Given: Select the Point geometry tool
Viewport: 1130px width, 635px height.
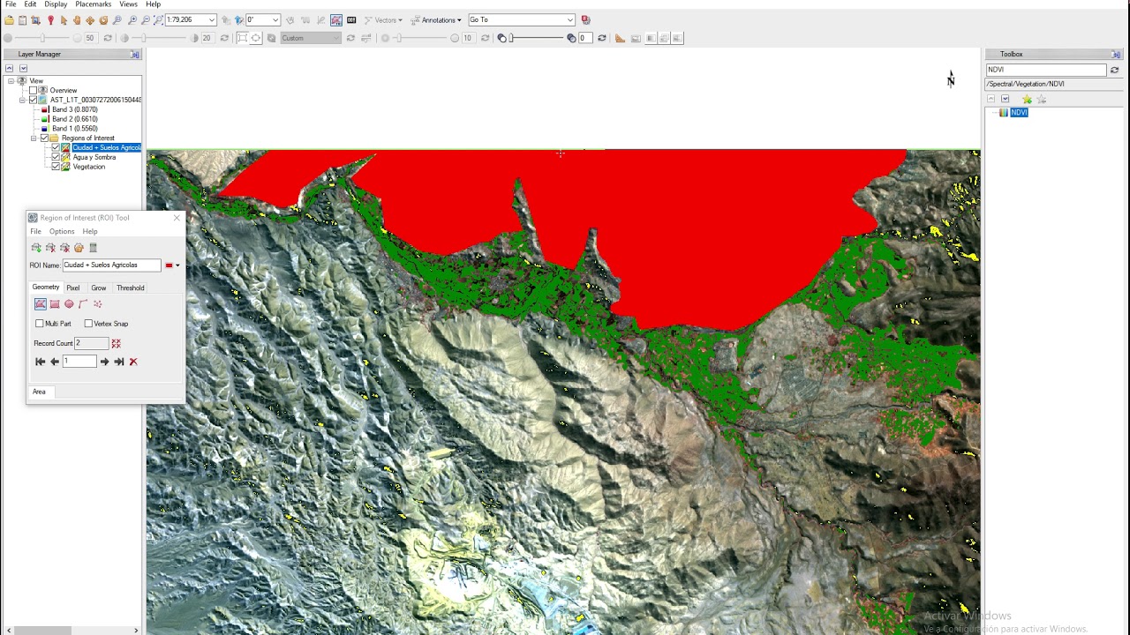Looking at the screenshot, I should click(97, 304).
